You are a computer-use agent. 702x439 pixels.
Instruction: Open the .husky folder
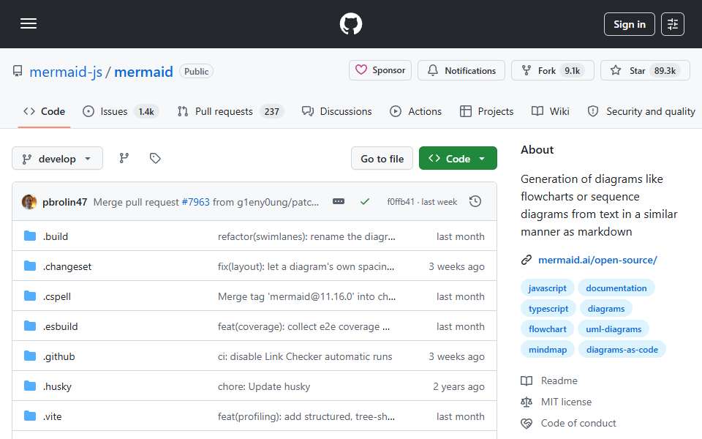[x=57, y=386]
